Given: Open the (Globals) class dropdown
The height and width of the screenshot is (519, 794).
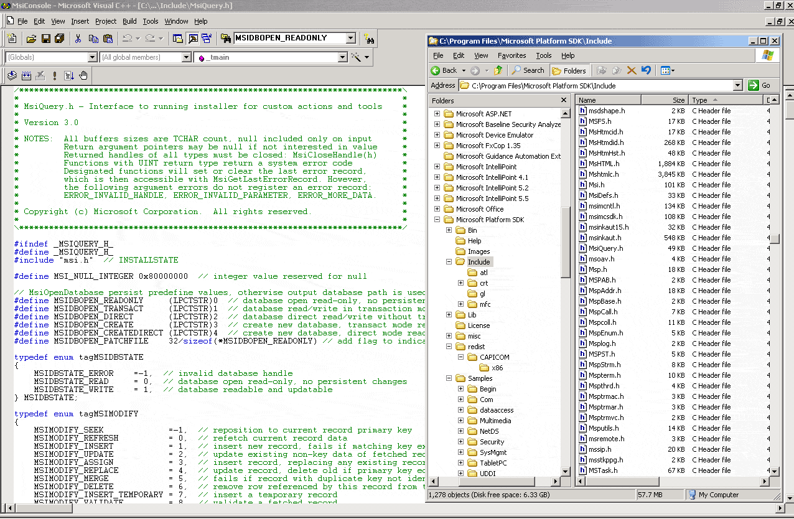Looking at the screenshot, I should click(93, 57).
